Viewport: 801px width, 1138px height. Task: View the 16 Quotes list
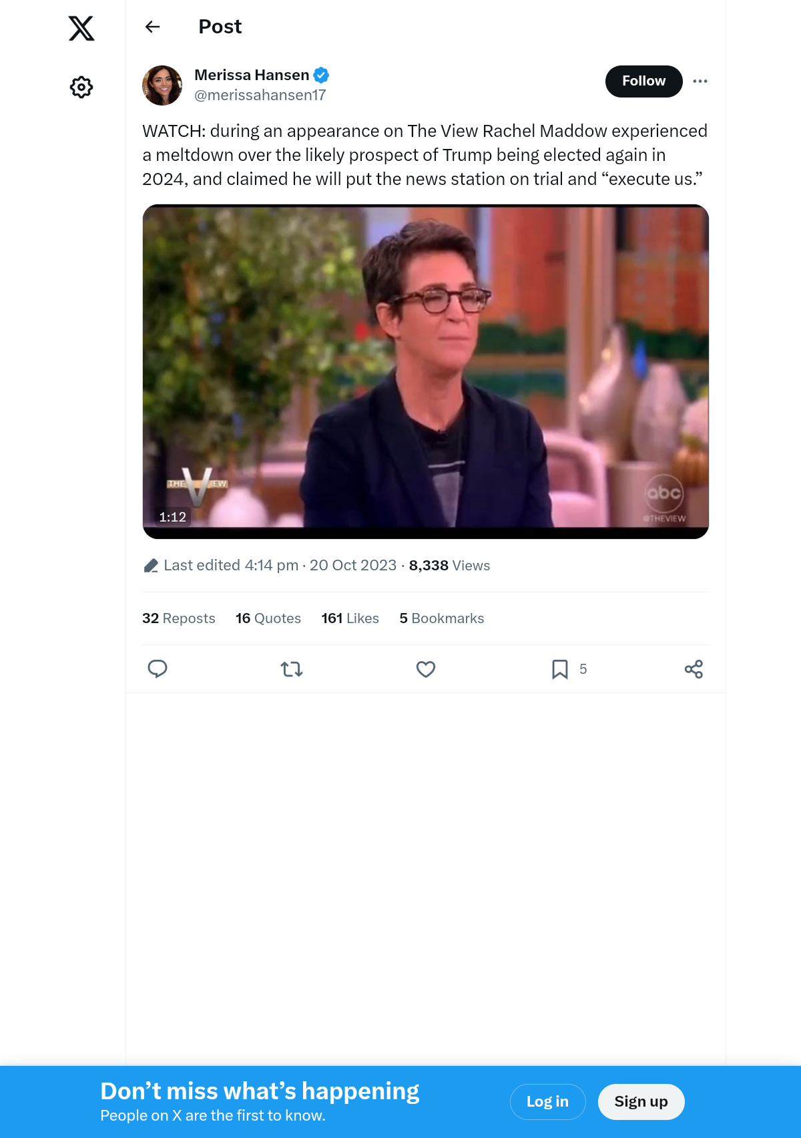[x=268, y=618]
